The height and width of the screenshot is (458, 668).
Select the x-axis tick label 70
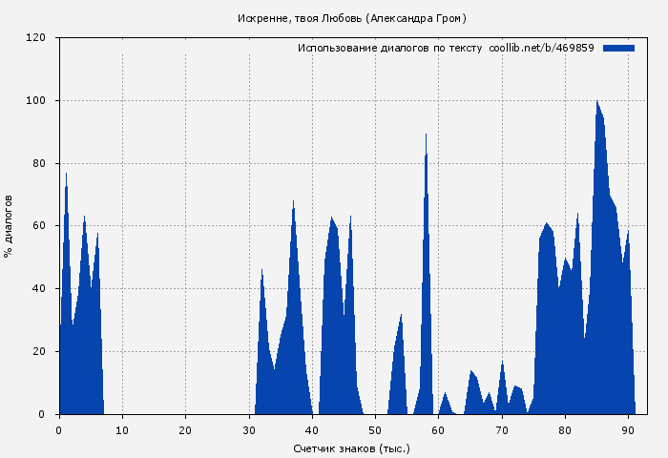click(502, 429)
